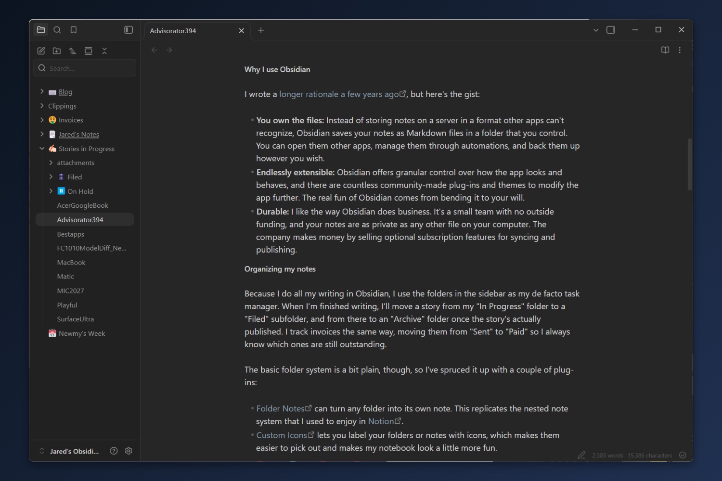Expand the Filed subfolder
Screen dimensions: 722x481
tap(51, 177)
